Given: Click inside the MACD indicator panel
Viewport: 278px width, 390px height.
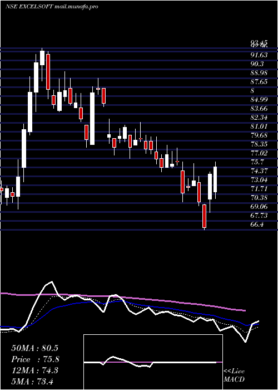Looking at the screenshot, I should pos(153,362).
